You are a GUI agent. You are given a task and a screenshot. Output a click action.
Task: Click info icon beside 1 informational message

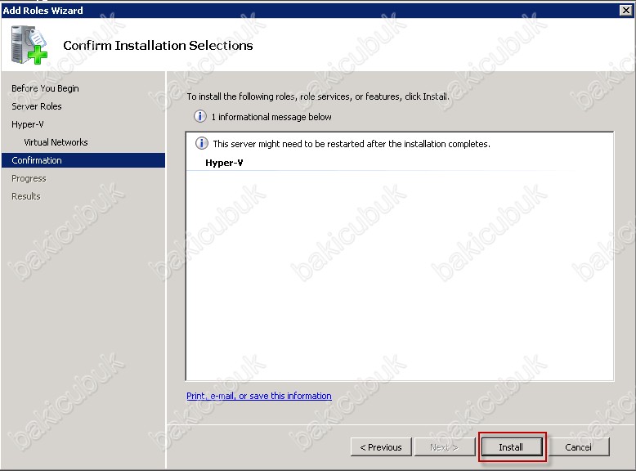coord(199,116)
